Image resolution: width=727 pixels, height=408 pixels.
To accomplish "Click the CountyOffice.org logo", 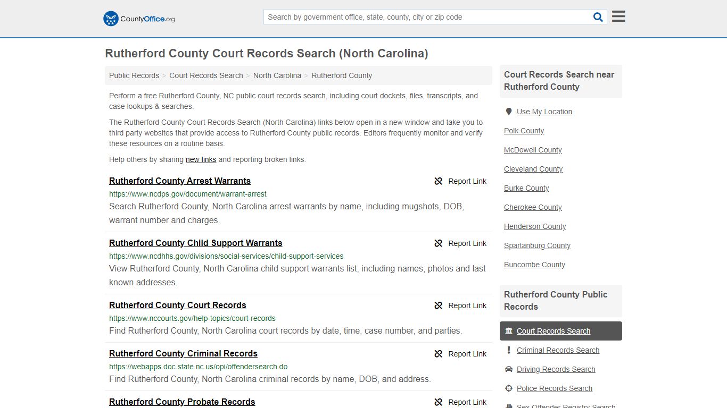I will 139,19.
